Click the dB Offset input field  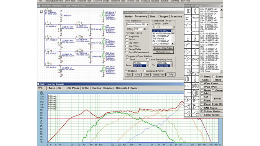click(x=138, y=29)
